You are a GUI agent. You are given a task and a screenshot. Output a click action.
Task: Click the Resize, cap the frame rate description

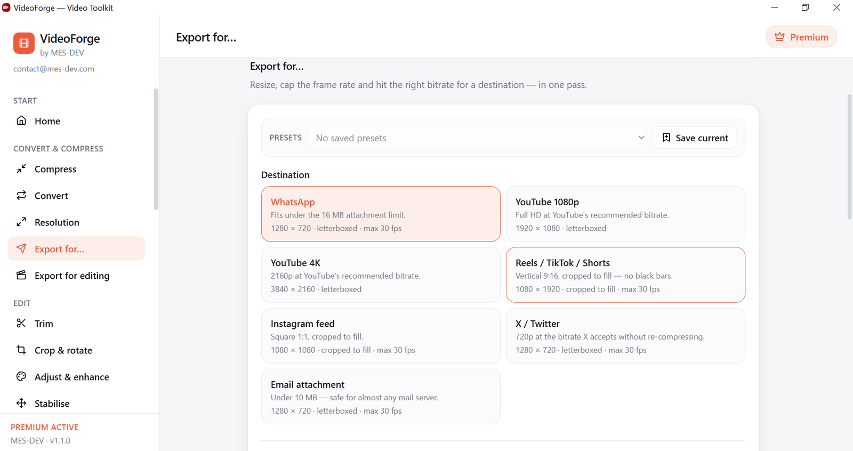tap(419, 85)
